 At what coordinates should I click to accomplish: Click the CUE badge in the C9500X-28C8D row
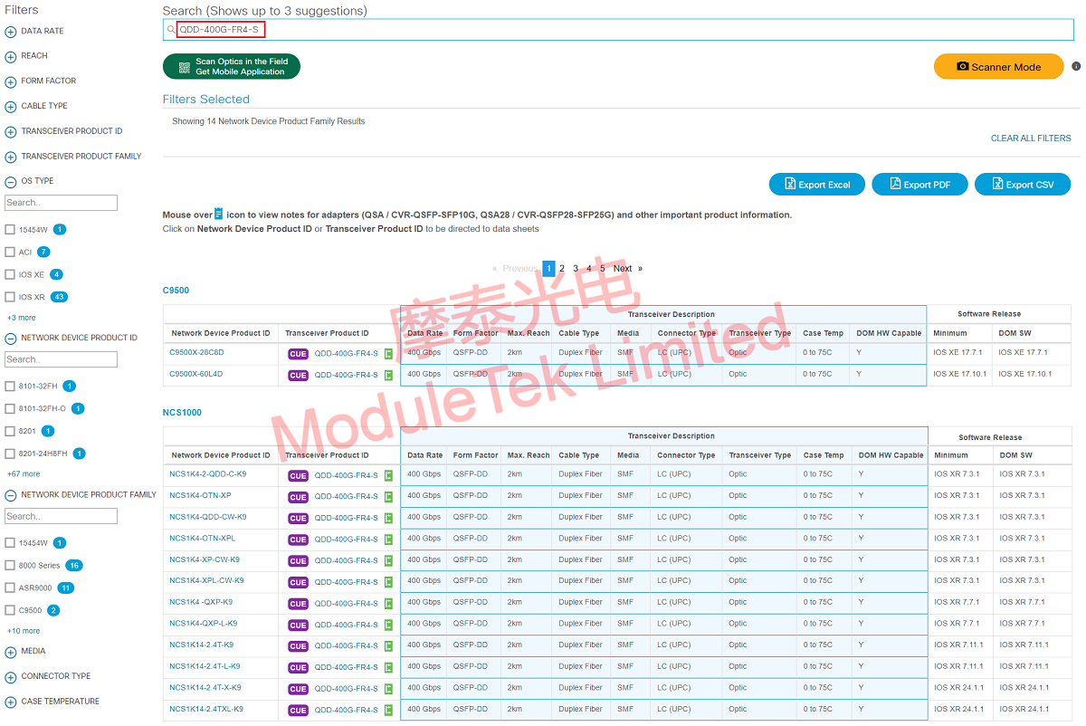[298, 354]
